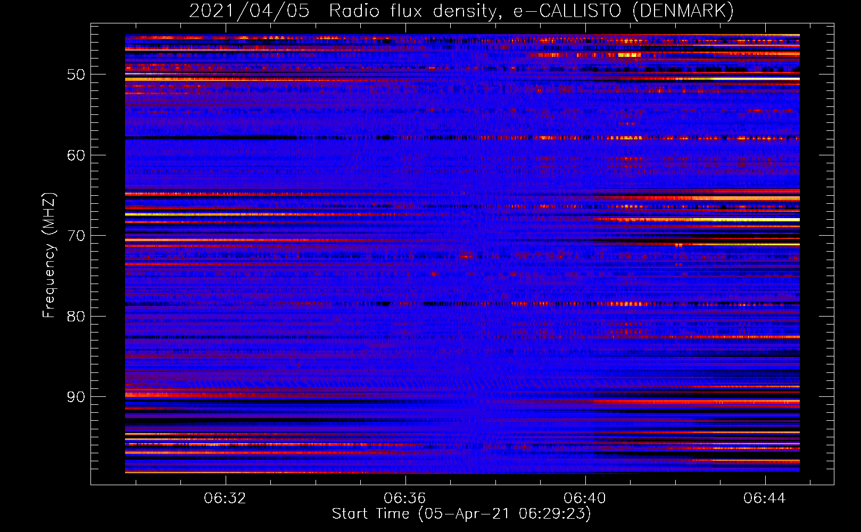861x532 pixels.
Task: Click the '06:36' time tick label
Action: (x=405, y=498)
